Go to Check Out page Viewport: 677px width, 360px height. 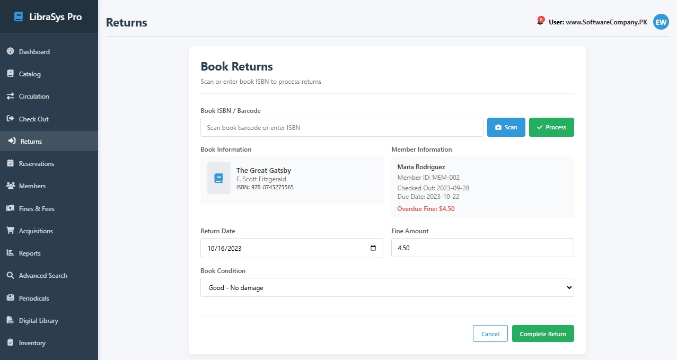pyautogui.click(x=33, y=119)
